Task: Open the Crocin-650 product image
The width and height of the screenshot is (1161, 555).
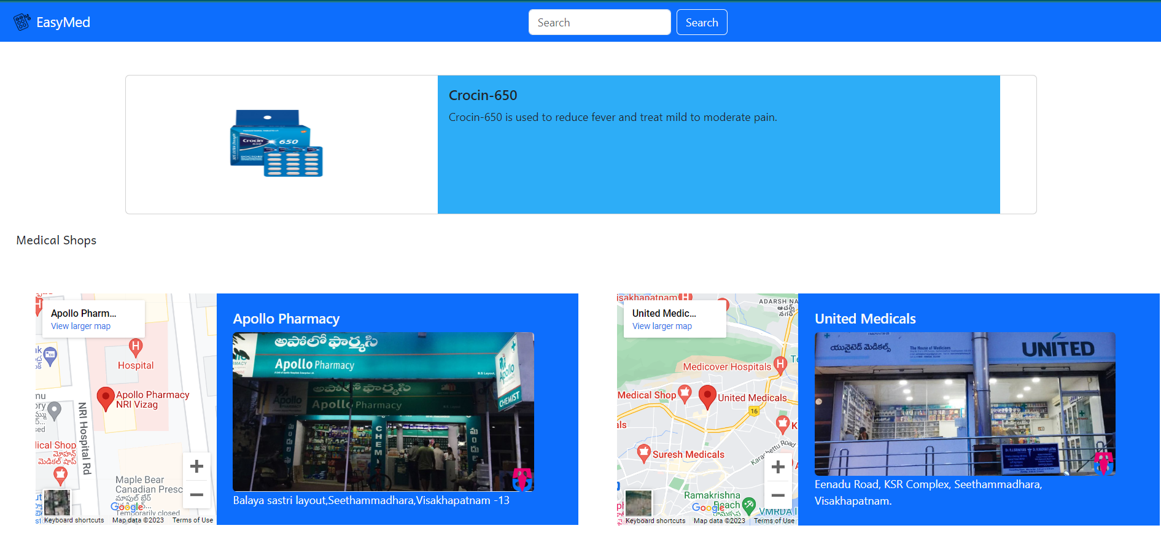Action: pos(276,143)
